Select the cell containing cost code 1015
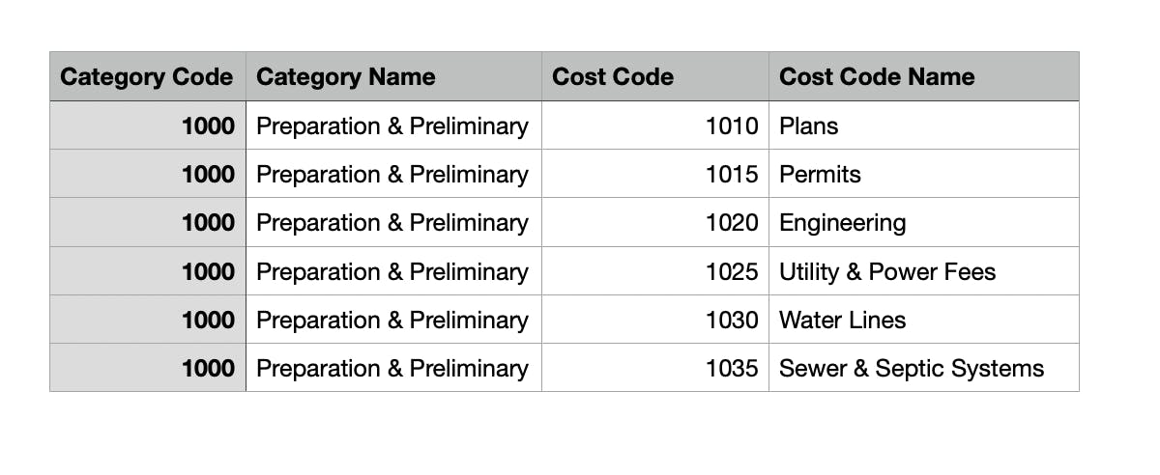This screenshot has width=1160, height=475. pos(732,174)
